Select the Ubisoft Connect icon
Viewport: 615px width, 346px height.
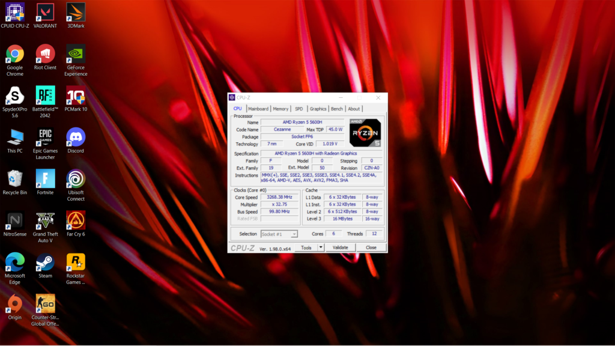pyautogui.click(x=76, y=185)
